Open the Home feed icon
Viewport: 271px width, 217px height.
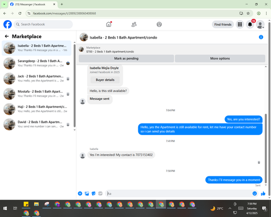pyautogui.click(x=108, y=24)
